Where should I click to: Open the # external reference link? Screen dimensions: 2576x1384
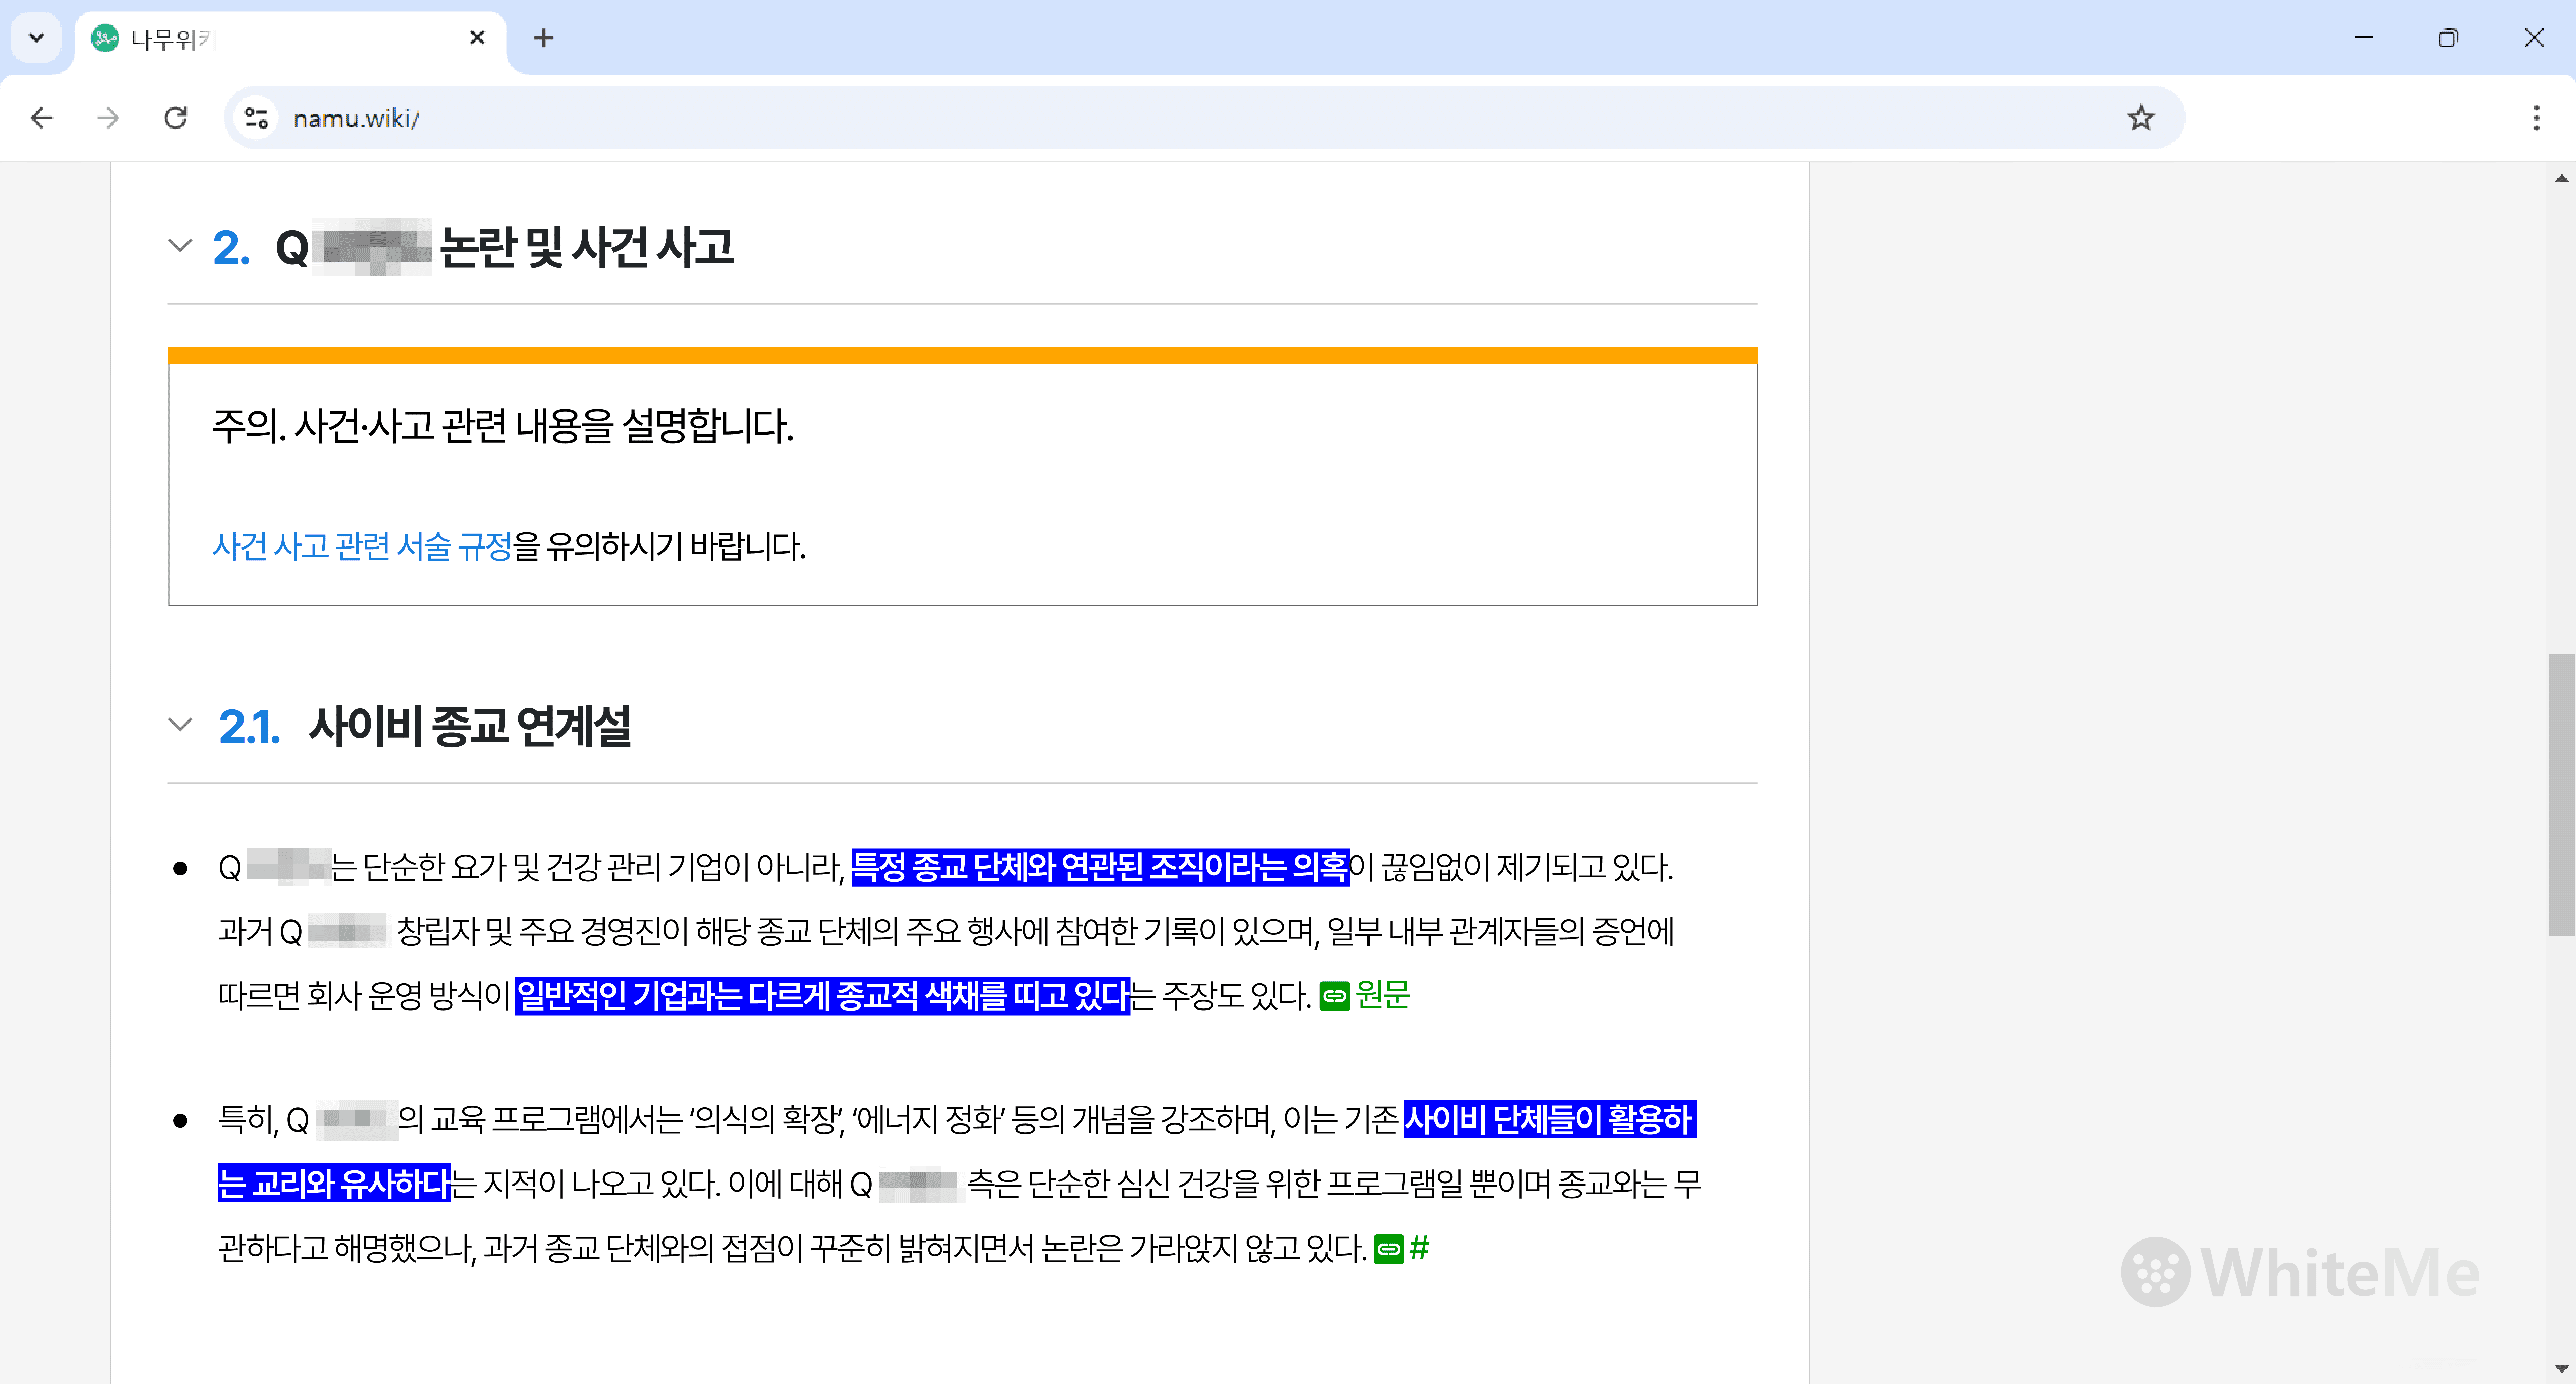coord(1419,1248)
